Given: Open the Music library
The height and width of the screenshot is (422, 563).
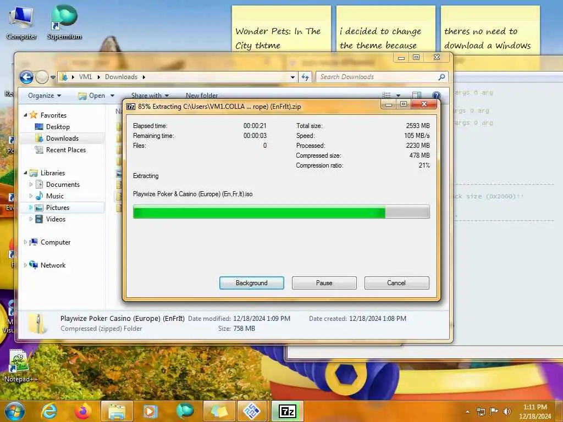Looking at the screenshot, I should point(54,196).
